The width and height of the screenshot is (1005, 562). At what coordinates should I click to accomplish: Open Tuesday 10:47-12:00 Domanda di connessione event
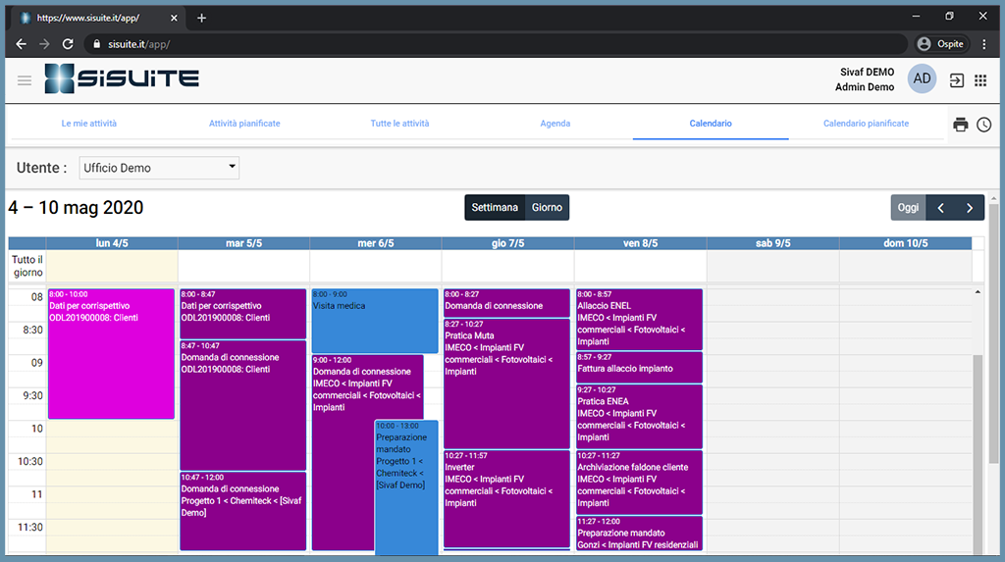pos(243,511)
